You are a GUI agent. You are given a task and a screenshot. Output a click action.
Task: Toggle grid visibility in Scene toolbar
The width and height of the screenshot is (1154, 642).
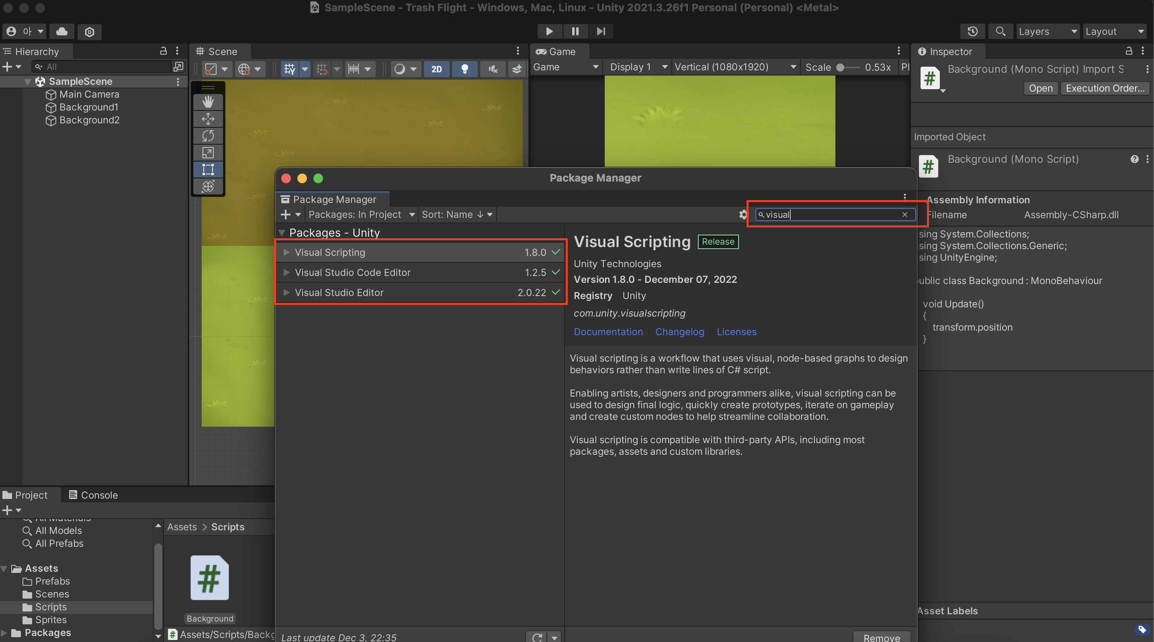289,69
